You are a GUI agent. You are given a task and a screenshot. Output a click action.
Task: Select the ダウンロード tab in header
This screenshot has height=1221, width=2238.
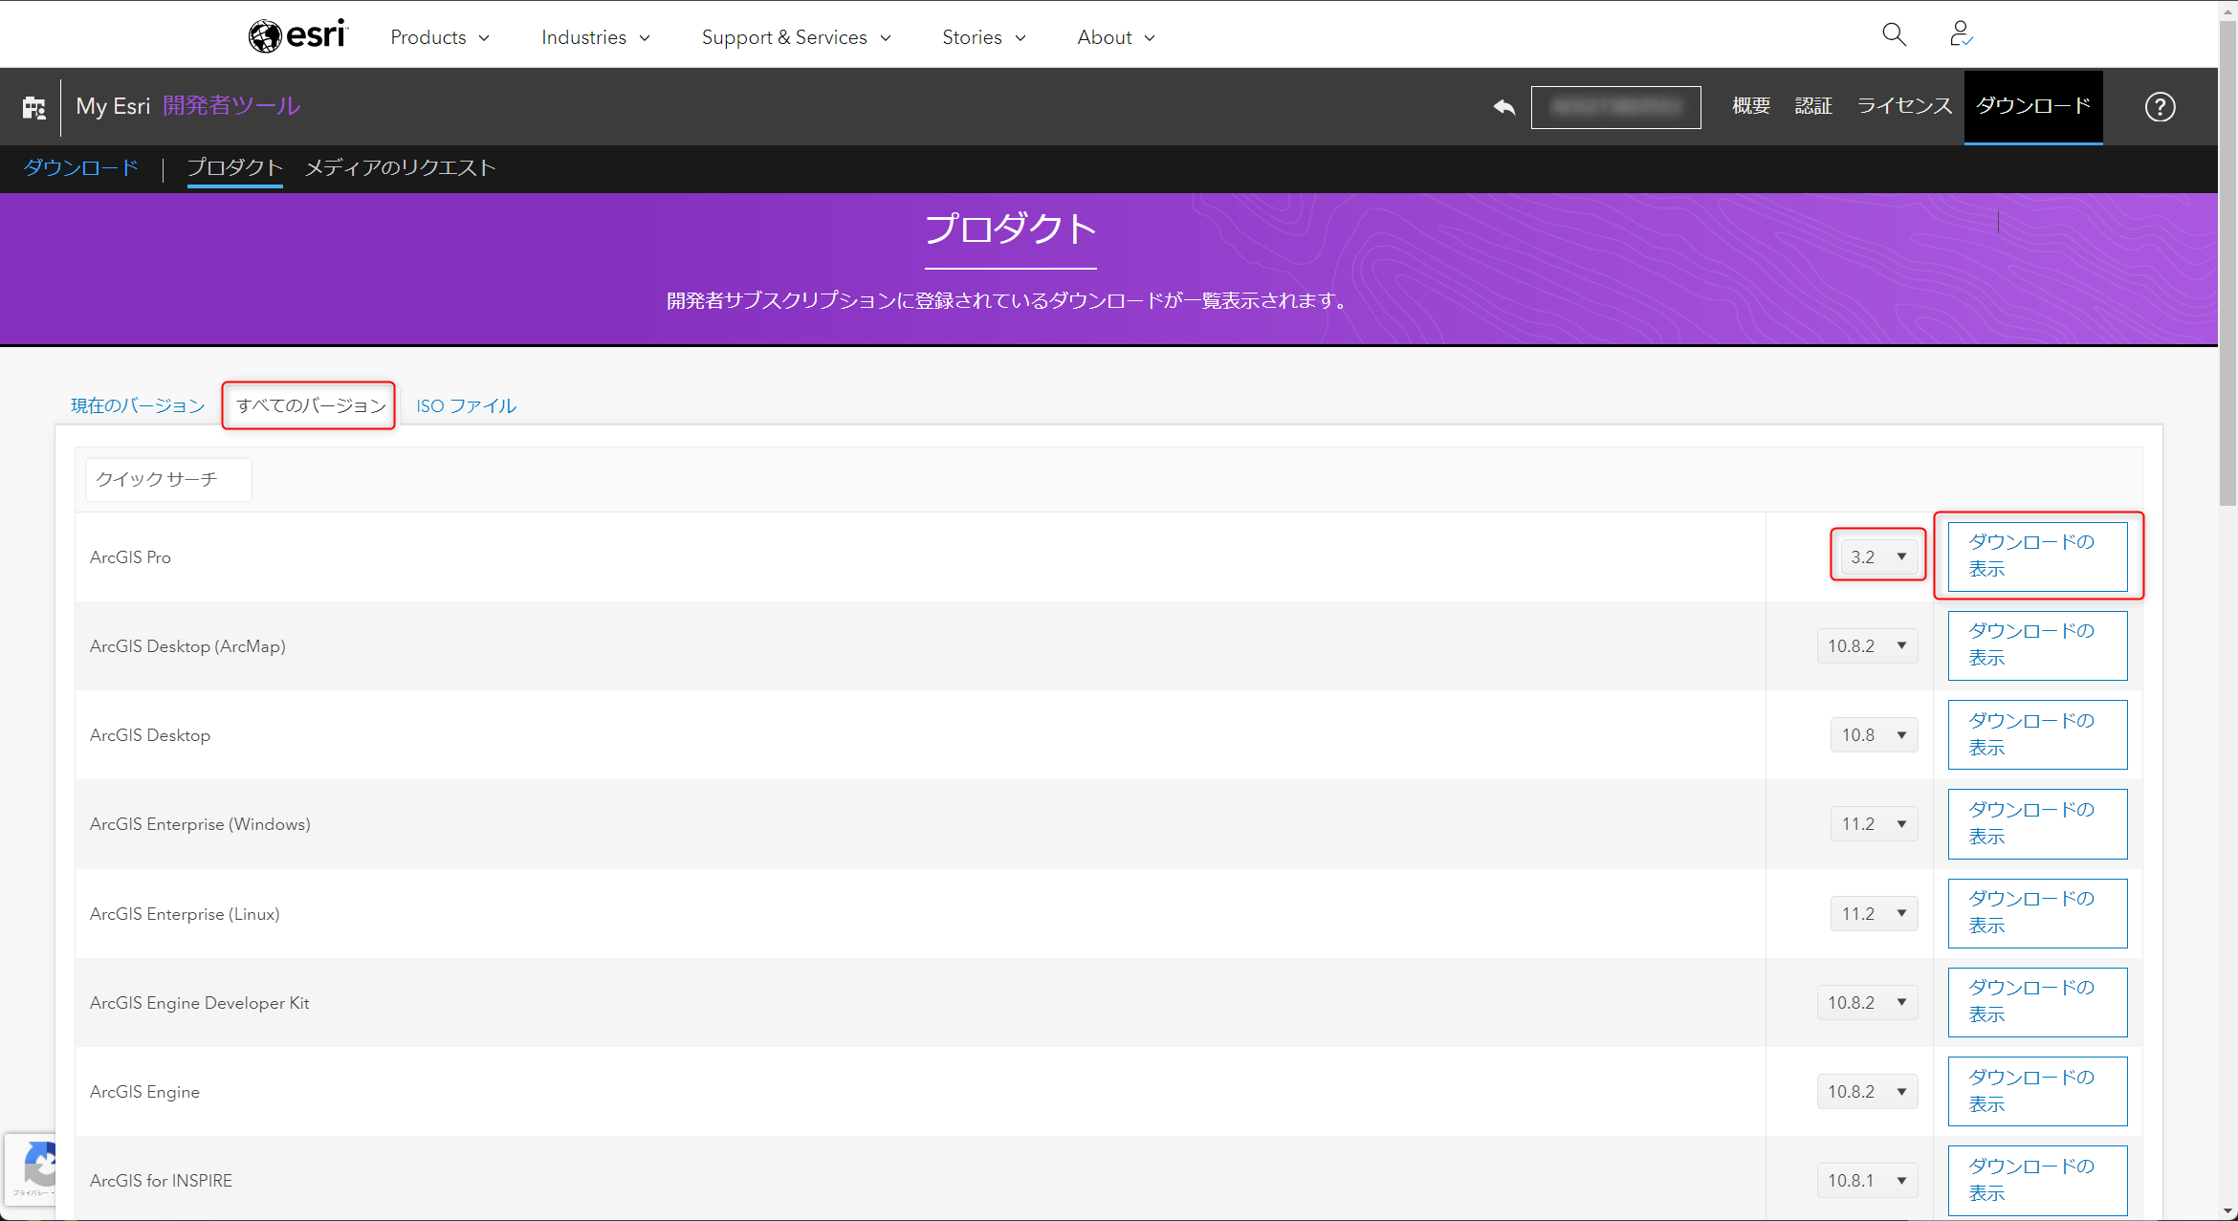[x=2033, y=106]
